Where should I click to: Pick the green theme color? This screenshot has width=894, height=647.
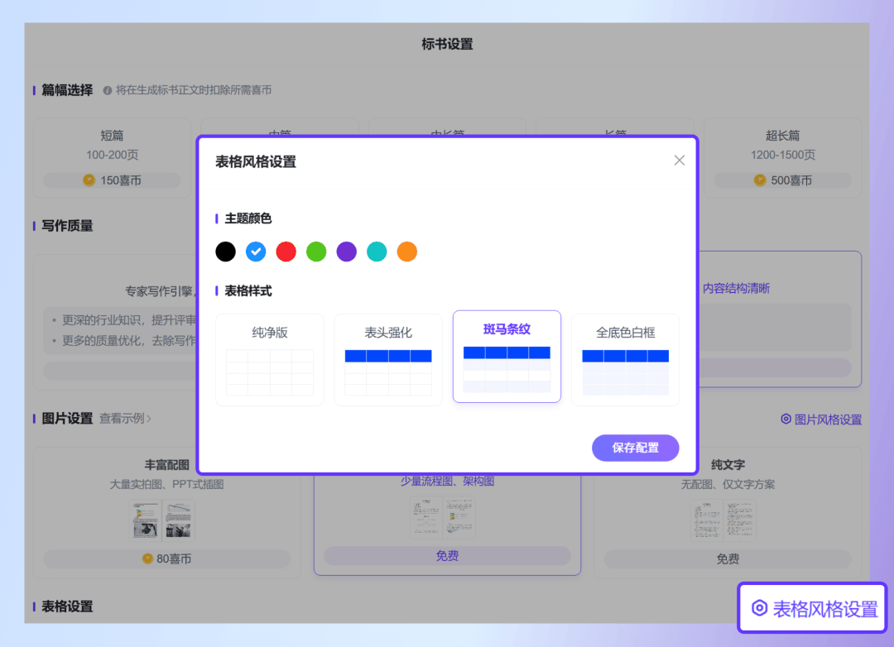[316, 252]
